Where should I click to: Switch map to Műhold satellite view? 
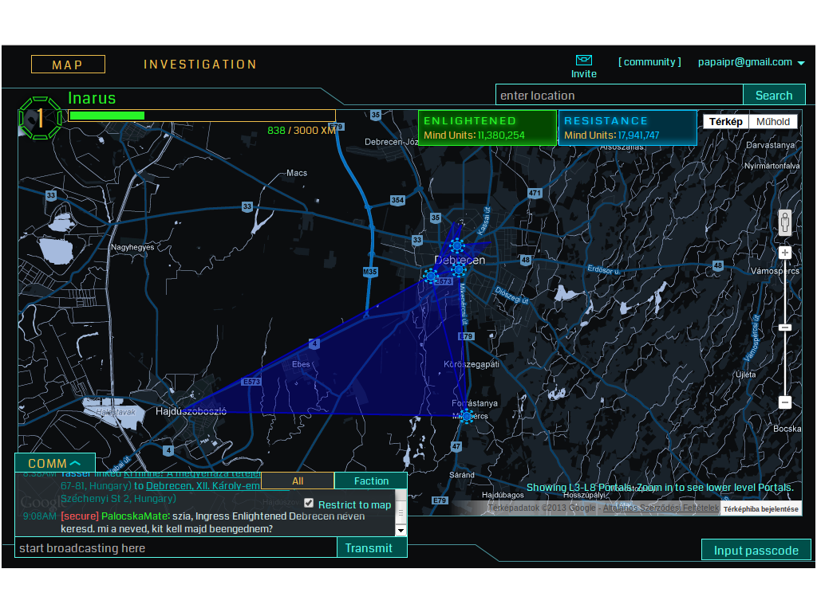pyautogui.click(x=773, y=122)
